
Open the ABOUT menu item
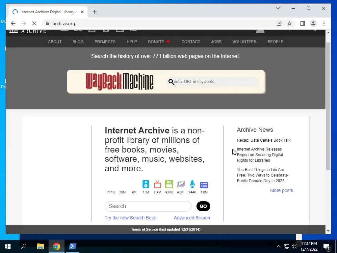coord(55,42)
